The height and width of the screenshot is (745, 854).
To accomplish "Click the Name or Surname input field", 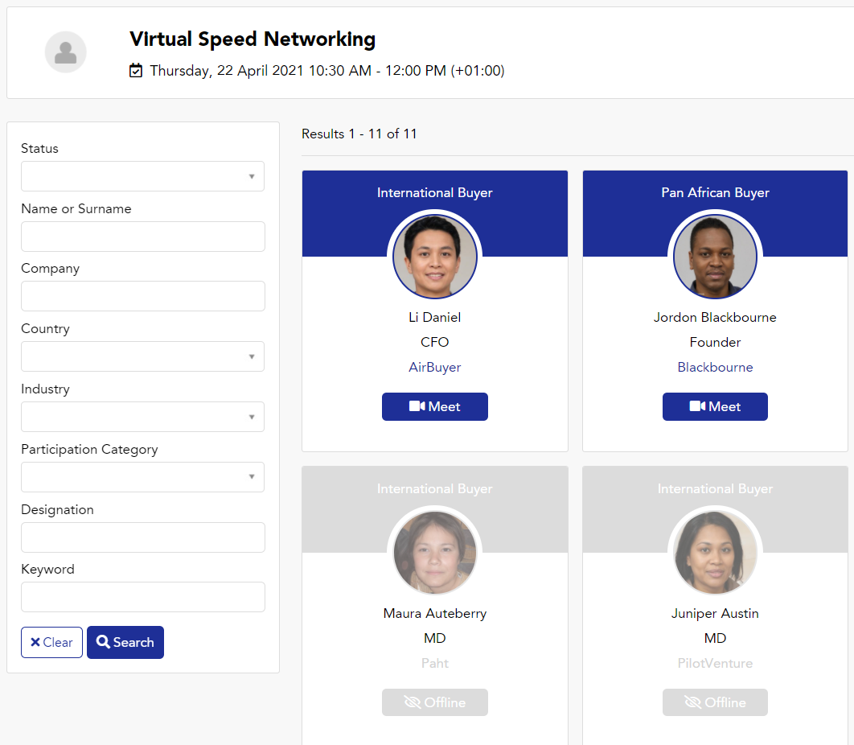I will coord(142,237).
